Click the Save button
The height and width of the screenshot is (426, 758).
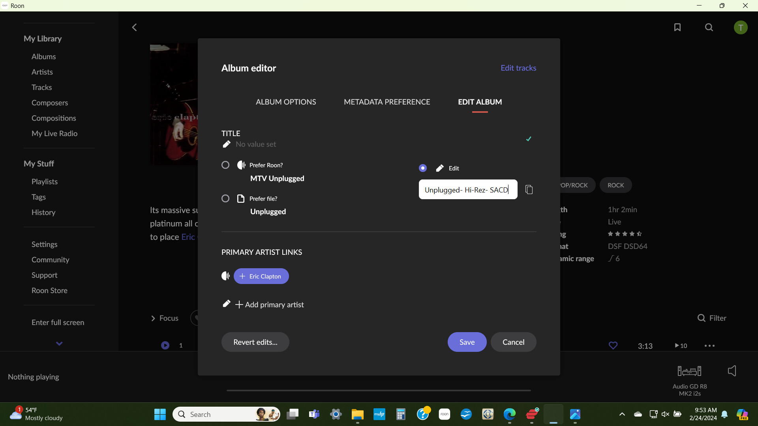point(467,342)
